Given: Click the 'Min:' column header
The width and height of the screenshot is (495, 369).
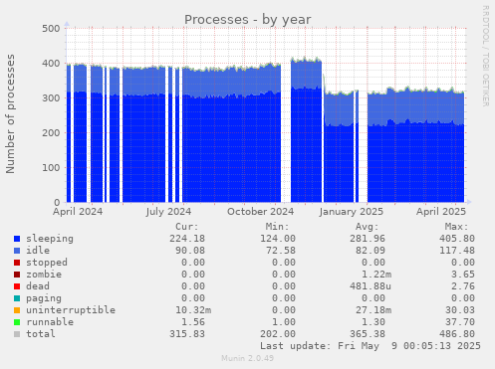Looking at the screenshot, I should pos(277,227).
